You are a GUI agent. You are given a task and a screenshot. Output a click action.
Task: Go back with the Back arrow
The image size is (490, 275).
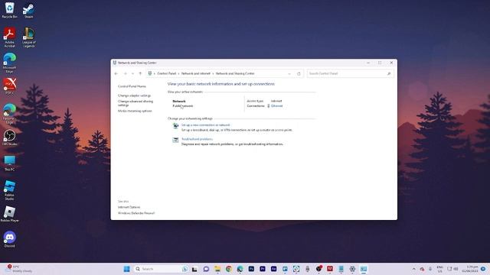pyautogui.click(x=116, y=73)
